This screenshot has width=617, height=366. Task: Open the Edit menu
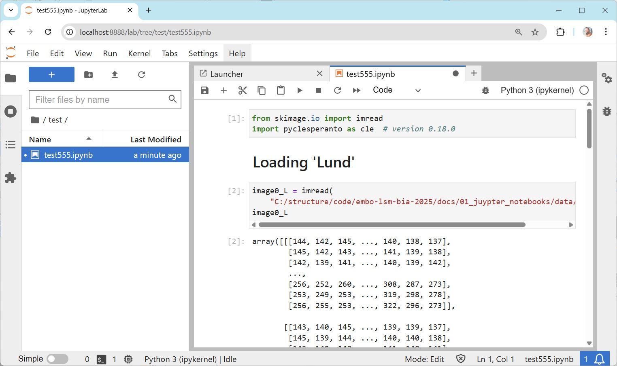click(x=57, y=53)
